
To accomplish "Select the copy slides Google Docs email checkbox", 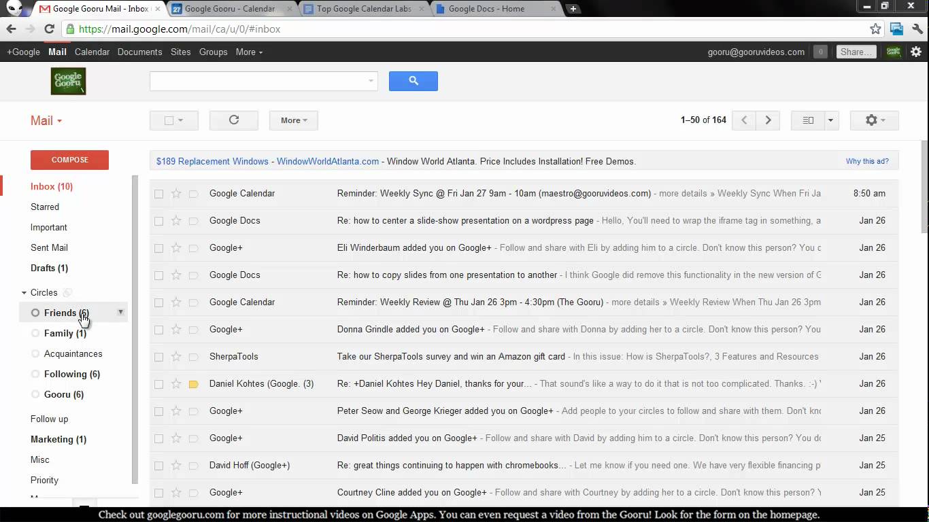I will click(x=158, y=275).
